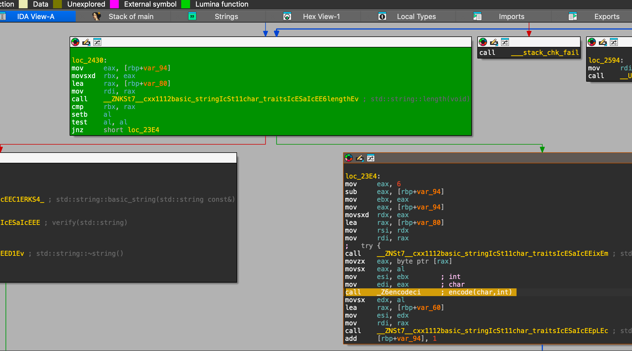Screen dimensions: 632x351
Task: Click edit pencil icon on loc_2594 node
Action: tap(603, 42)
